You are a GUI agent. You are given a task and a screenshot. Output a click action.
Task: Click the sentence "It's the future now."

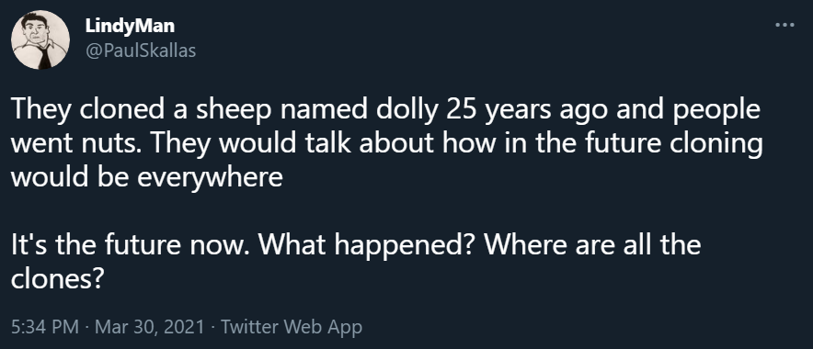129,244
